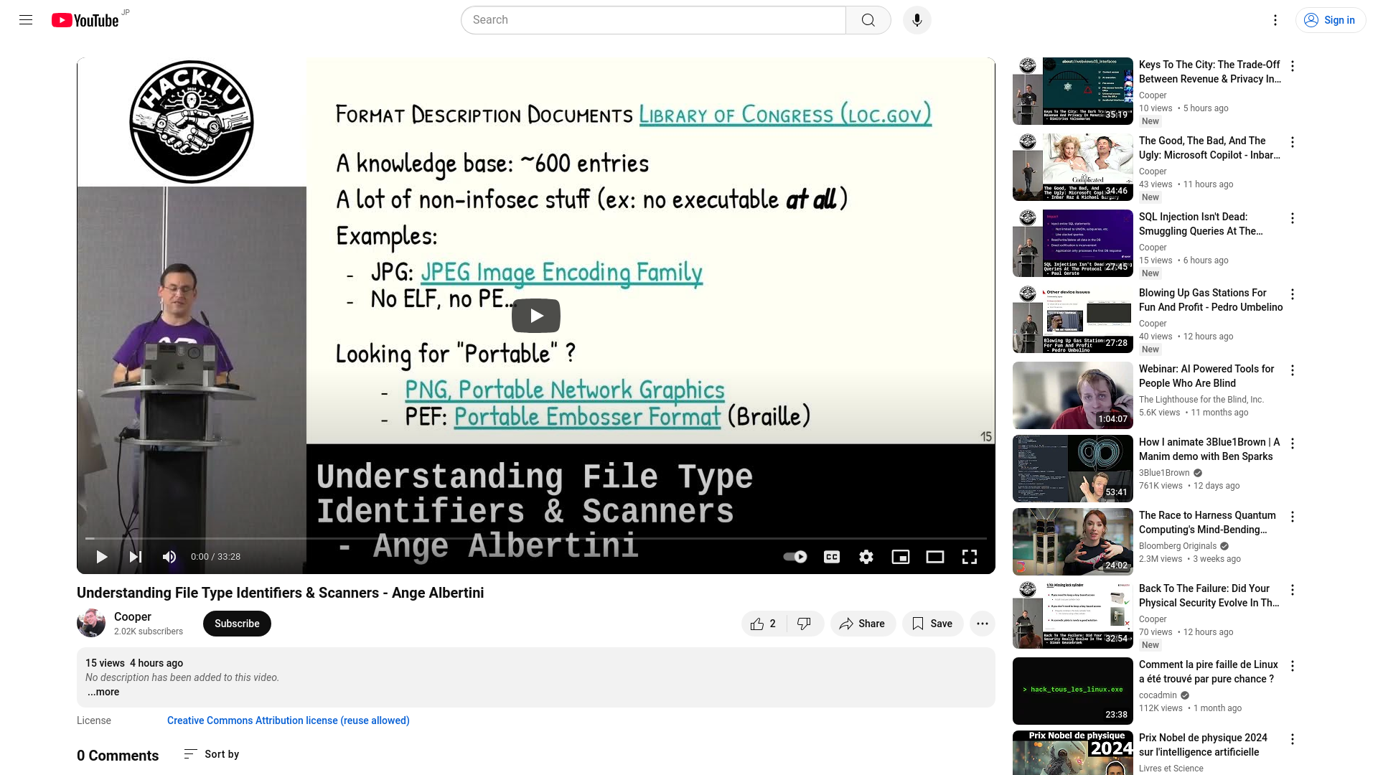Open Blowing Up Gas Stations thumbnail
Viewport: 1378px width, 775px height.
click(x=1073, y=319)
